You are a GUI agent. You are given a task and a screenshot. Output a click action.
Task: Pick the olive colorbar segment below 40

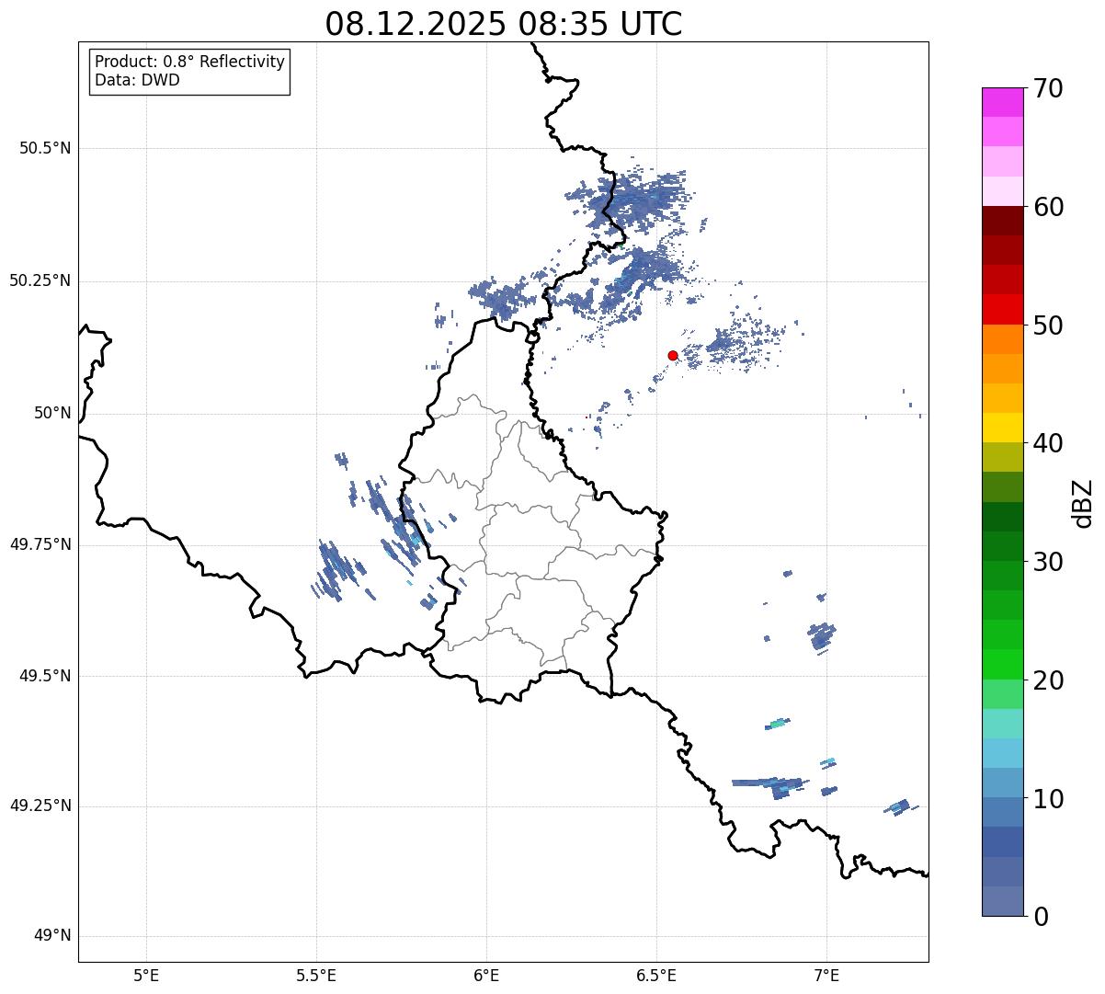(x=1003, y=457)
